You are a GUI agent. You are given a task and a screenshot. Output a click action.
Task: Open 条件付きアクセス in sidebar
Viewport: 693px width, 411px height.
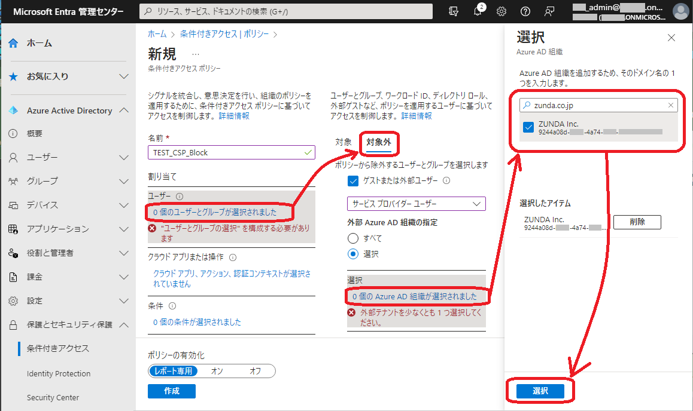click(x=58, y=348)
